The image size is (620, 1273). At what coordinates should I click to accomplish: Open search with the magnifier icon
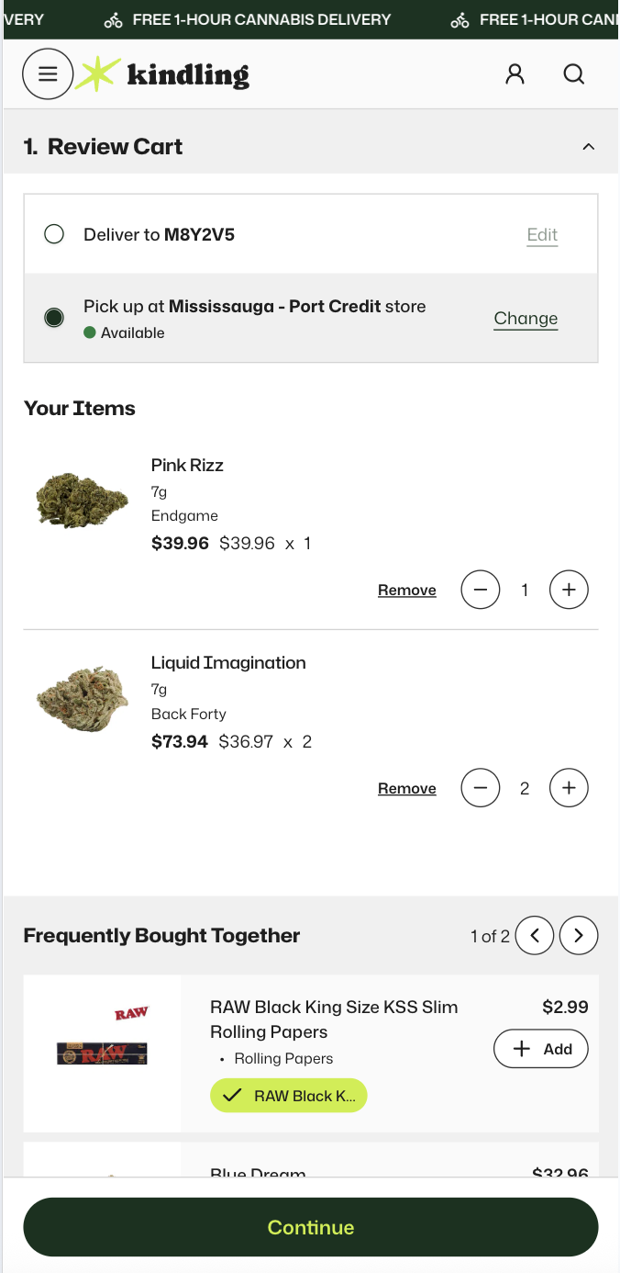[573, 74]
